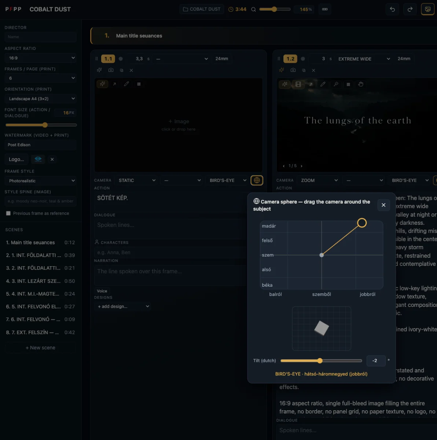Image resolution: width=437 pixels, height=440 pixels.
Task: Select the pencil tool in frame 1.2 image toolbar
Action: pos(323,84)
